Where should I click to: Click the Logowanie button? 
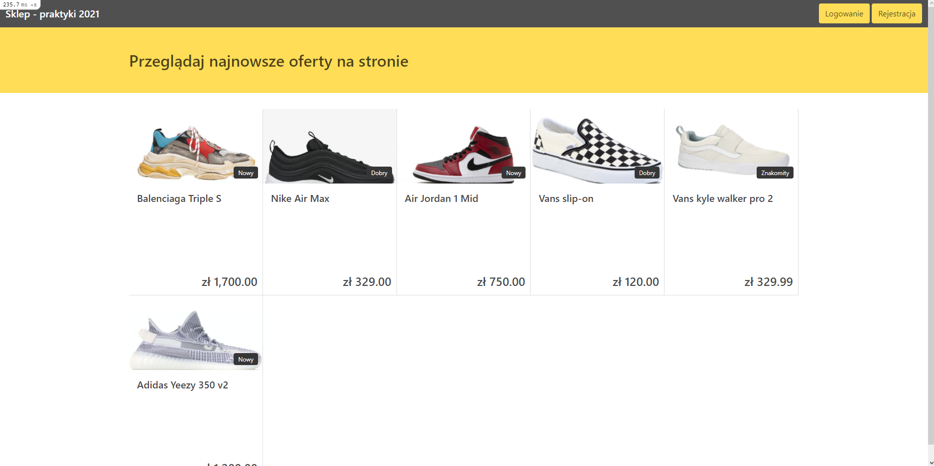pyautogui.click(x=844, y=13)
